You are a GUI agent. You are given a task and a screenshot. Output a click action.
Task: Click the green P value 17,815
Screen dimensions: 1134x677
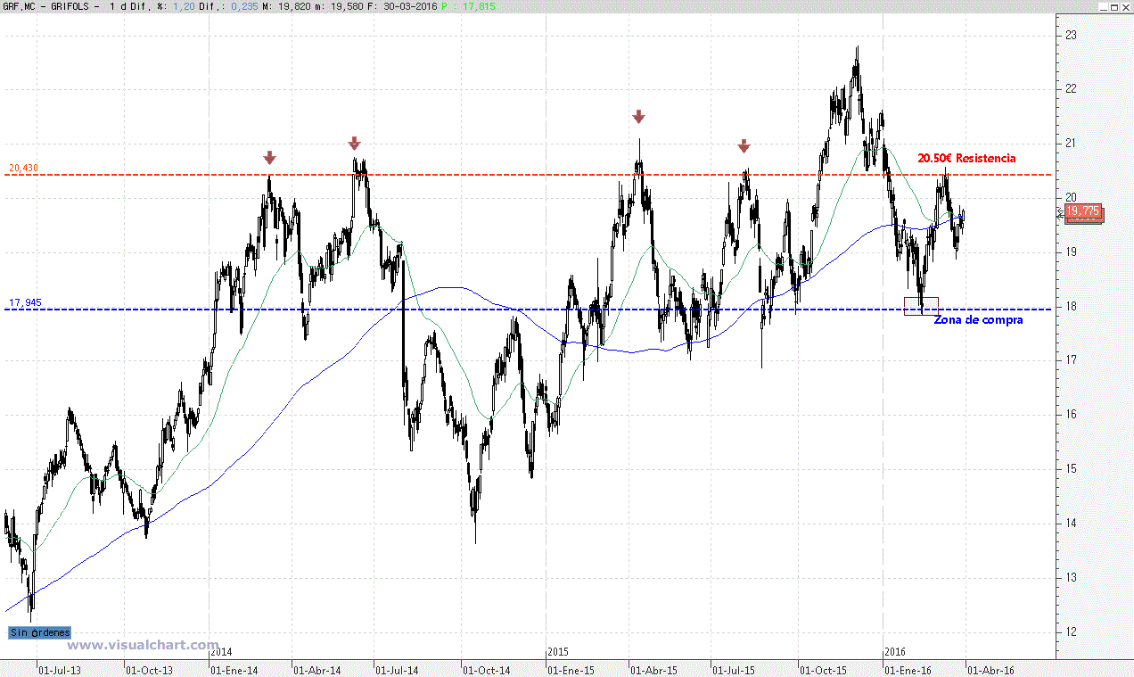point(480,6)
